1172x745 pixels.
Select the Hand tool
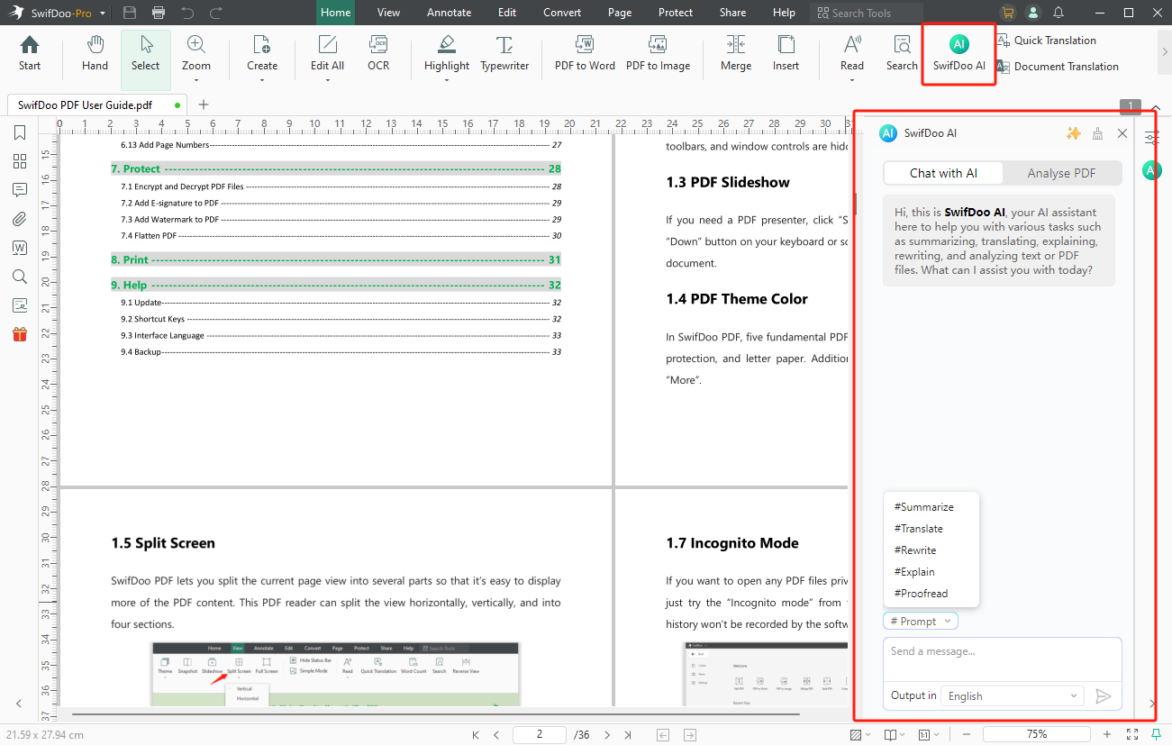click(95, 53)
